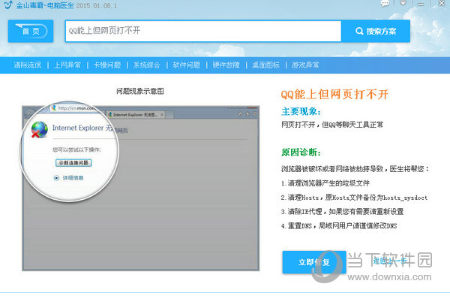Click the 原因诊断 heading

(301, 152)
